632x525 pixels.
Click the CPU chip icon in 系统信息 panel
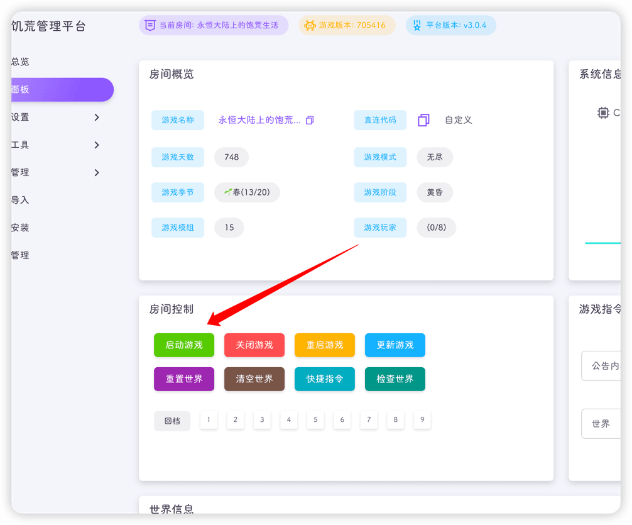click(x=603, y=113)
